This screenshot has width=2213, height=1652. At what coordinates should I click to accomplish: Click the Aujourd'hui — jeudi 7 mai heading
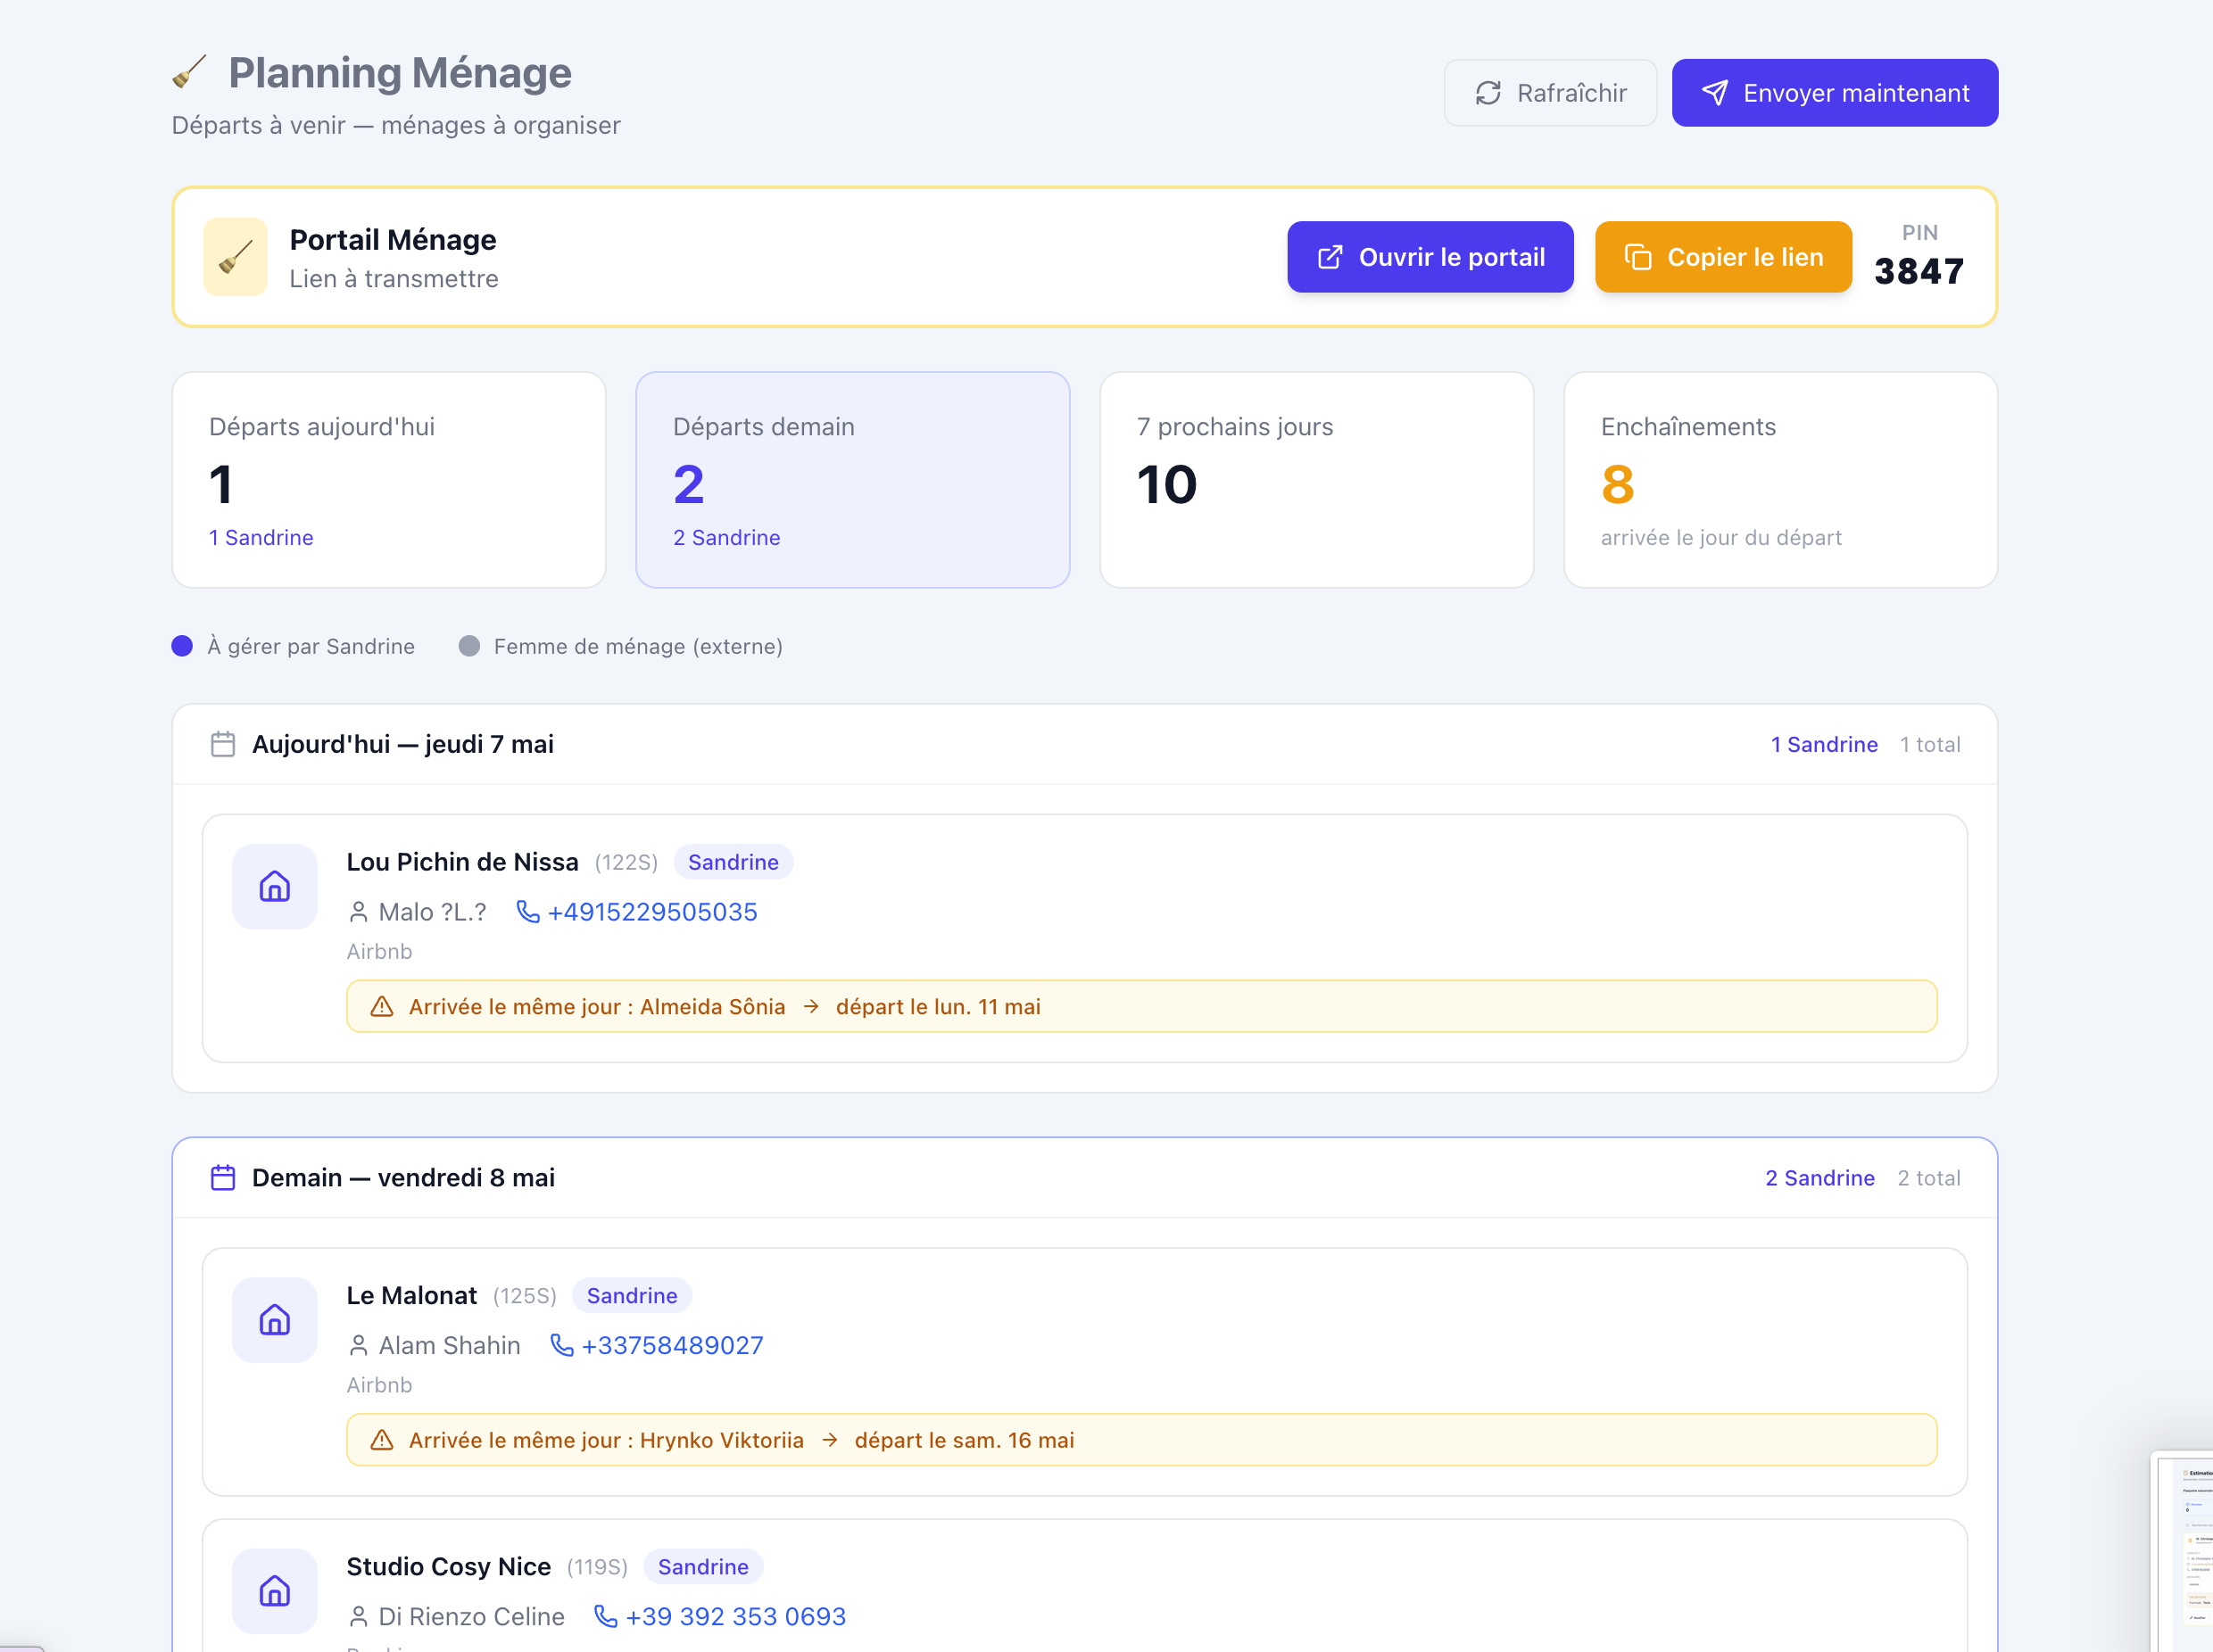(402, 744)
